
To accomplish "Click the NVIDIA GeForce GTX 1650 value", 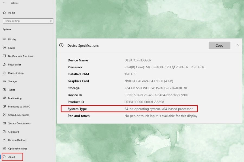I will (x=149, y=81).
